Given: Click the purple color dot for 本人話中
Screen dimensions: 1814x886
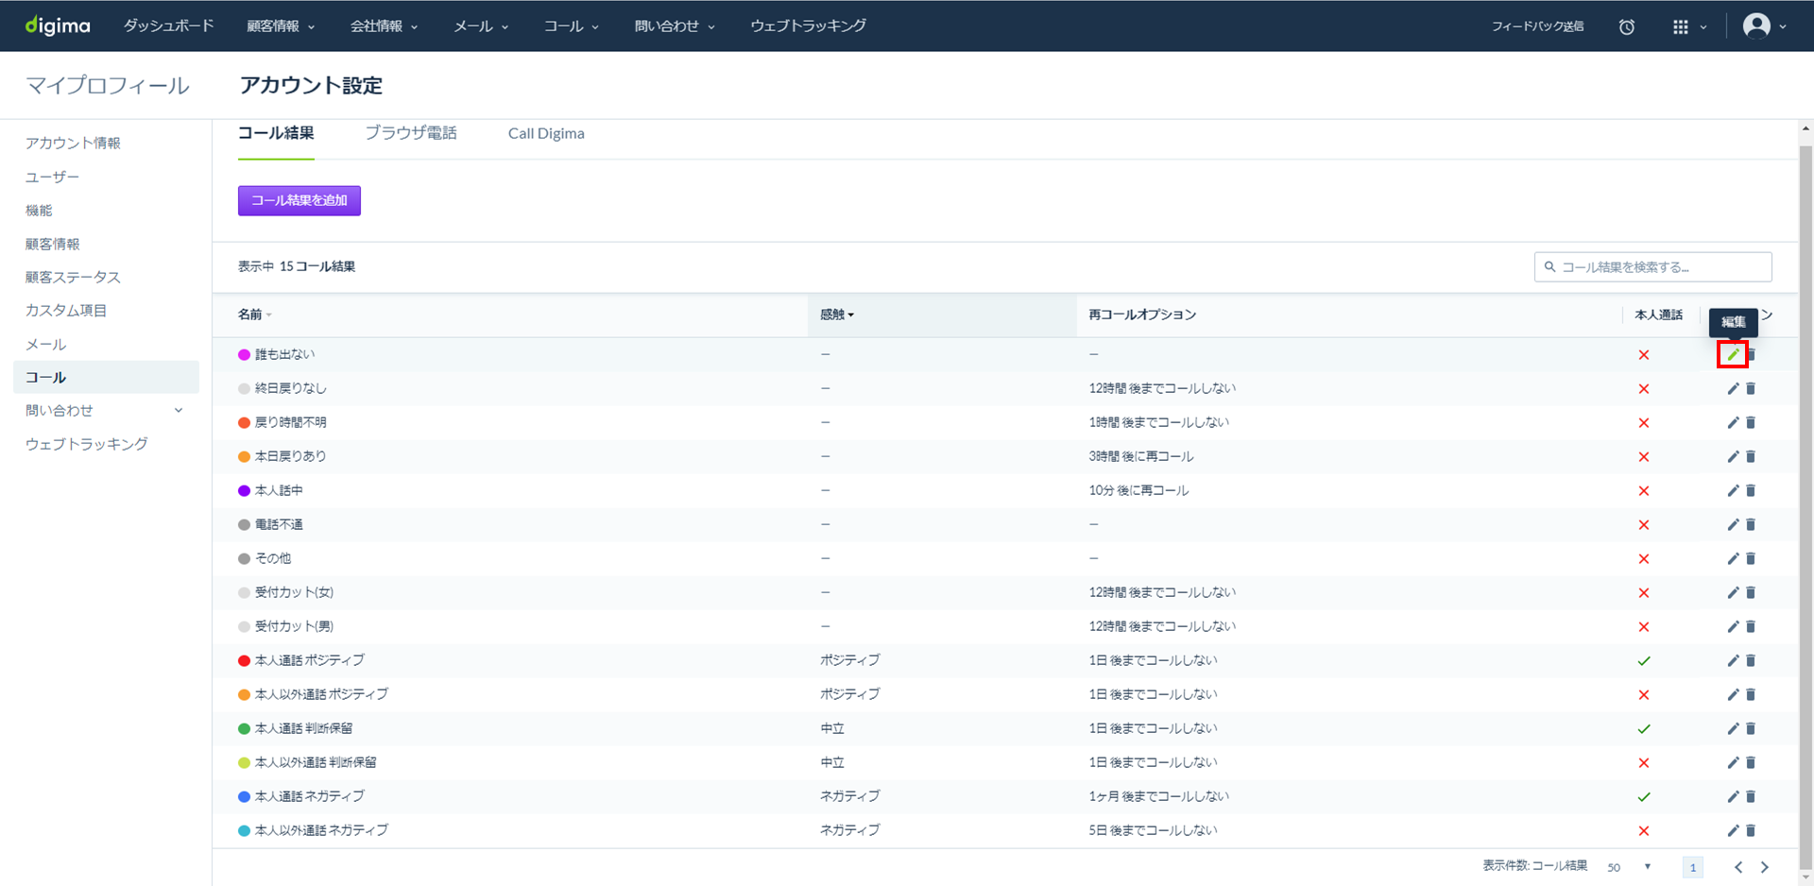Looking at the screenshot, I should tap(244, 491).
